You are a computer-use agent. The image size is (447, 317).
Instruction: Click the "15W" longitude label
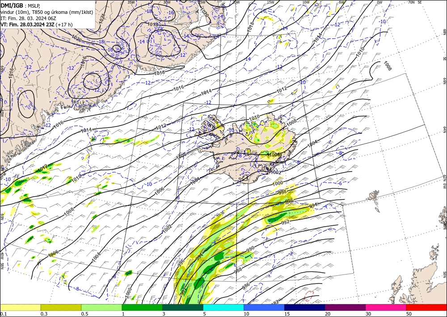pyautogui.click(x=271, y=2)
